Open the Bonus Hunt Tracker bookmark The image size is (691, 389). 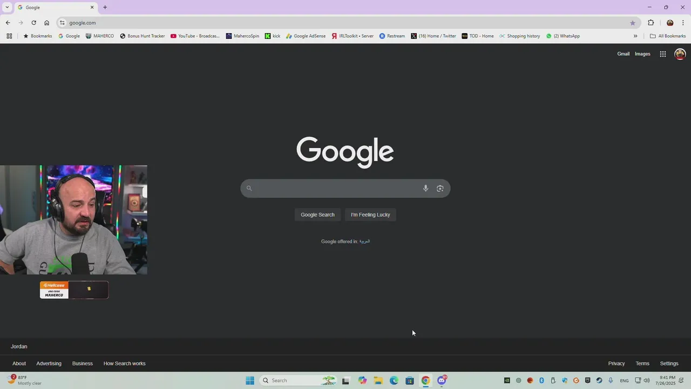pos(143,36)
